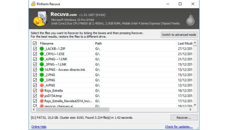Select the _3.PNG filename

coord(50,80)
